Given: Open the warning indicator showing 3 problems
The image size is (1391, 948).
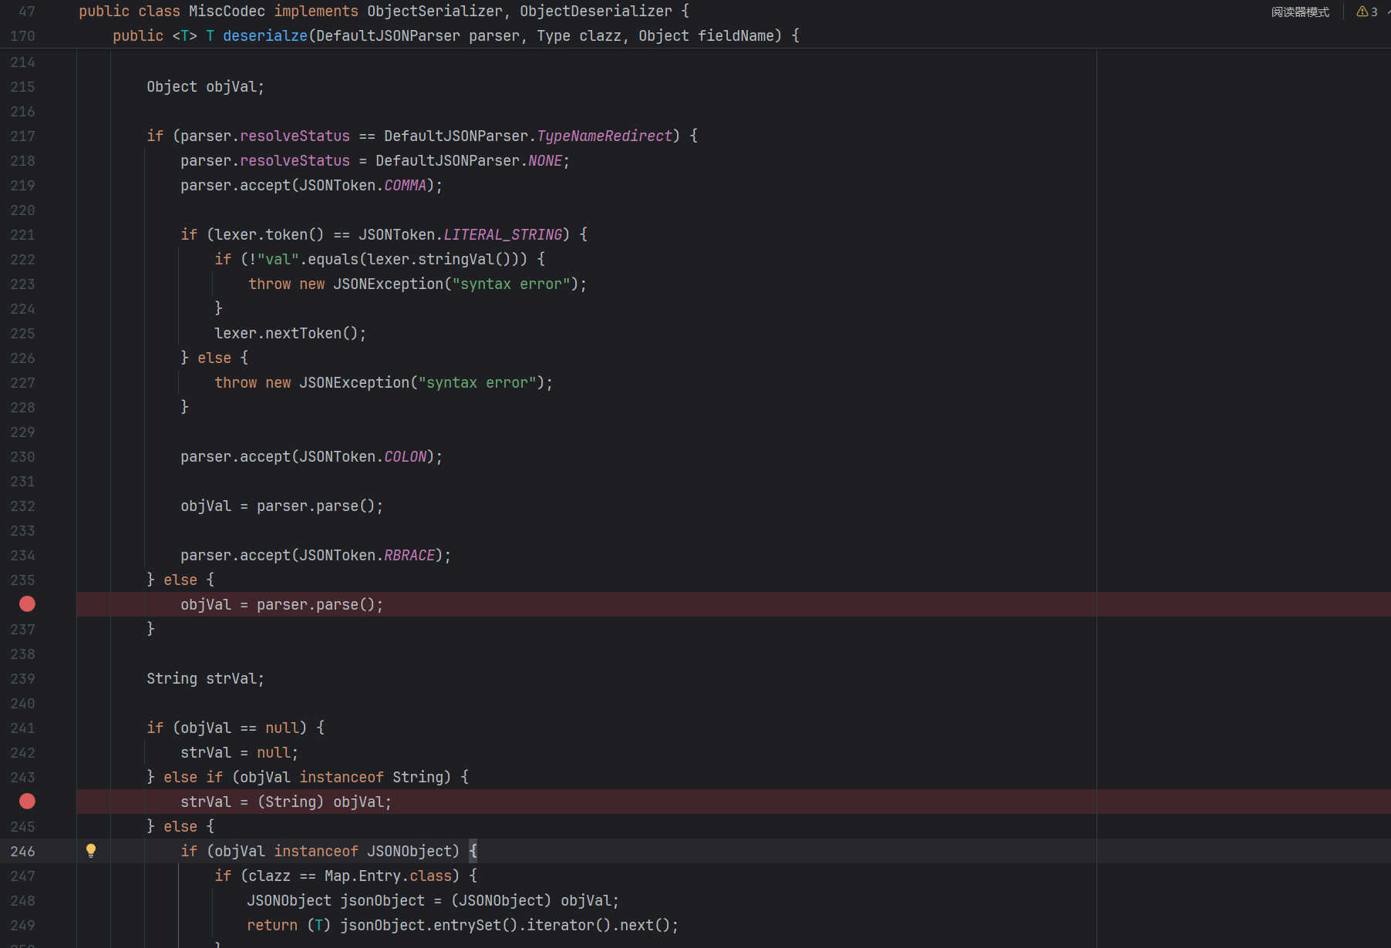Looking at the screenshot, I should pyautogui.click(x=1366, y=12).
